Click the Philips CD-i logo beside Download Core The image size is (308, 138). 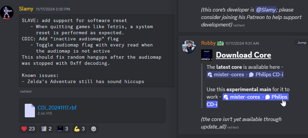point(207,55)
